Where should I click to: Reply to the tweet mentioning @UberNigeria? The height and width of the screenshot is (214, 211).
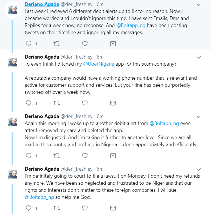(x=28, y=103)
